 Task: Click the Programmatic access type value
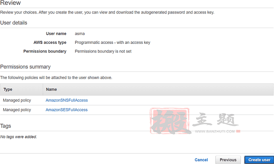point(112,42)
